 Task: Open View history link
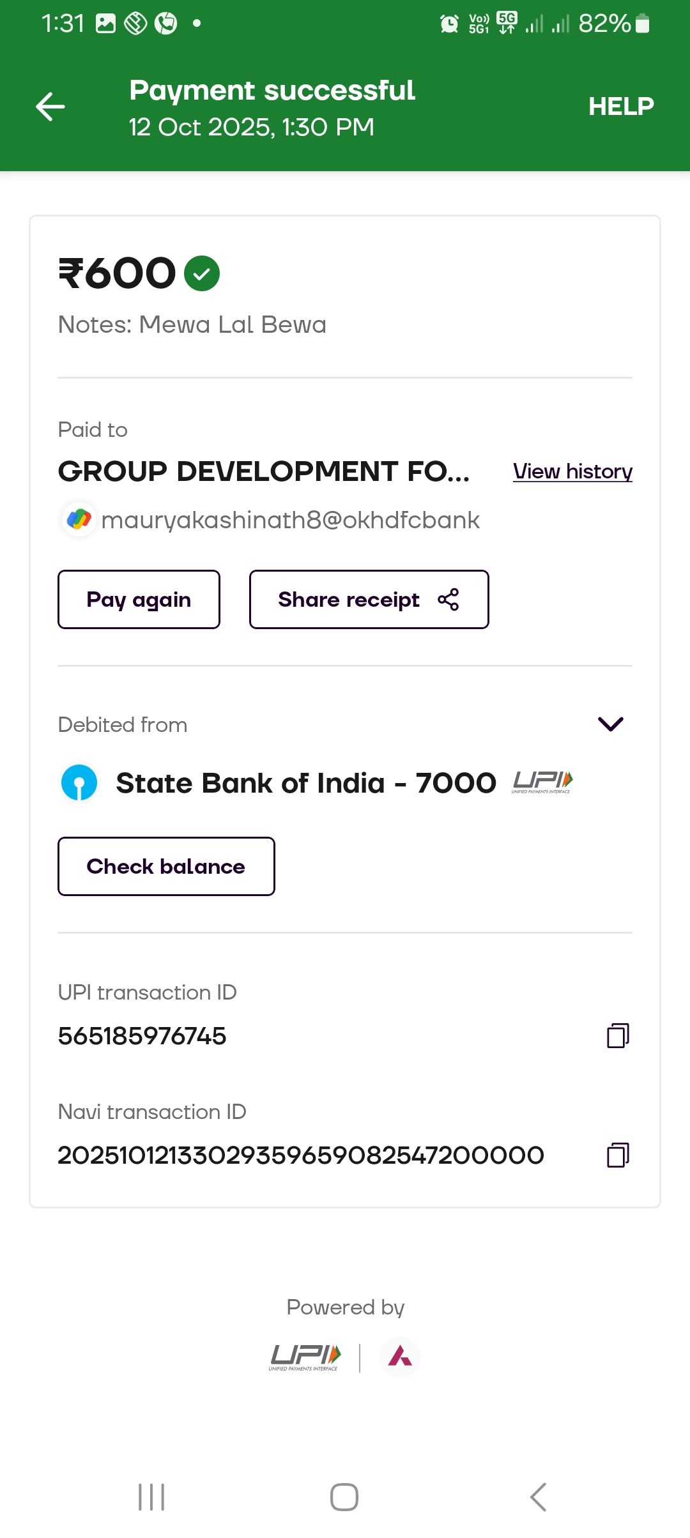572,471
